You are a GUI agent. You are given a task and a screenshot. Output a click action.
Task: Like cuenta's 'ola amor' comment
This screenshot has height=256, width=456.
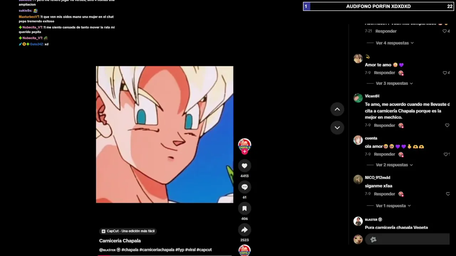point(445,154)
